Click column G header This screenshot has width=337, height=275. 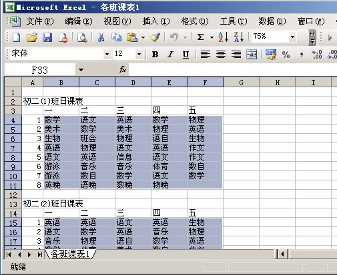pos(242,83)
